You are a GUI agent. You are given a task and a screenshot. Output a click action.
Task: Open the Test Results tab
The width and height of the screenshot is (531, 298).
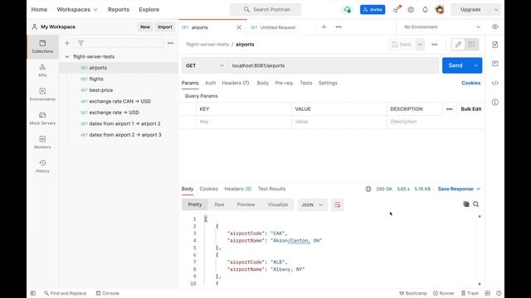(271, 189)
